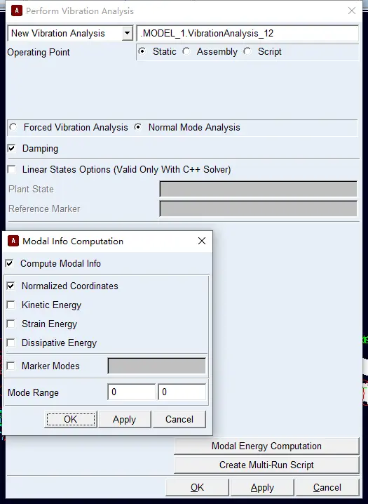Choose Forced Vibration Analysis option
This screenshot has height=504, width=368.
coord(13,127)
